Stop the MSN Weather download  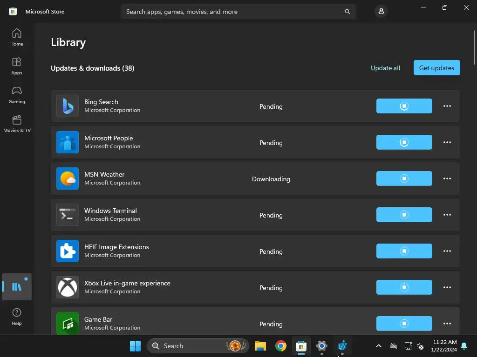coord(404,178)
